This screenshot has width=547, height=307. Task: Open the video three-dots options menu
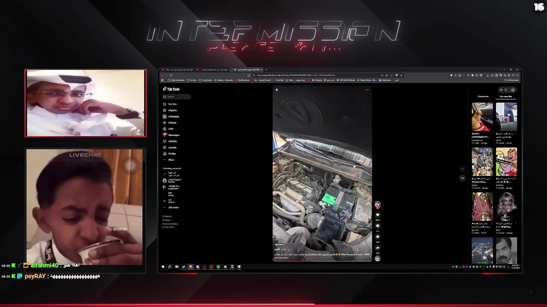367,90
